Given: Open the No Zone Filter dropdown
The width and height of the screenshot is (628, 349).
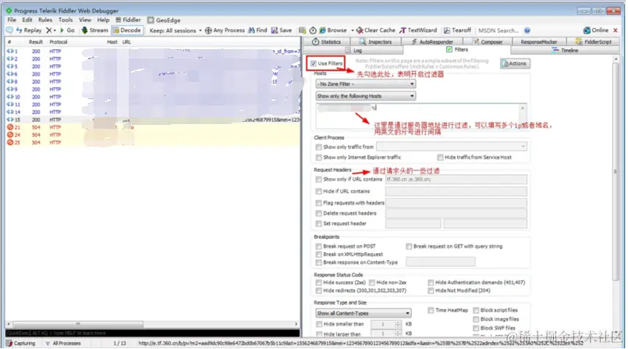Looking at the screenshot, I should click(x=365, y=84).
